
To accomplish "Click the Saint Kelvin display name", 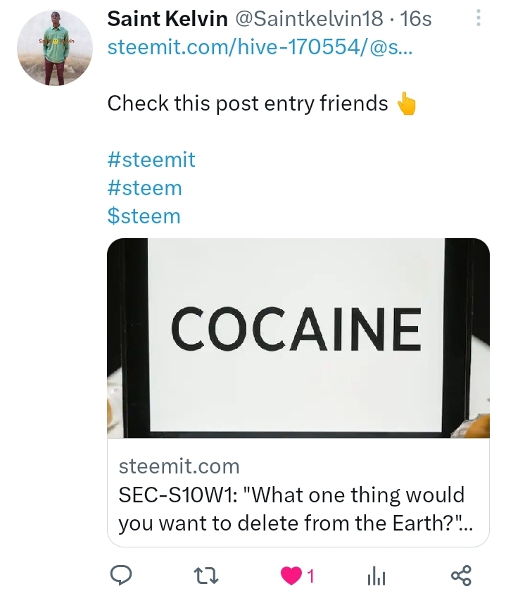I will pyautogui.click(x=167, y=19).
